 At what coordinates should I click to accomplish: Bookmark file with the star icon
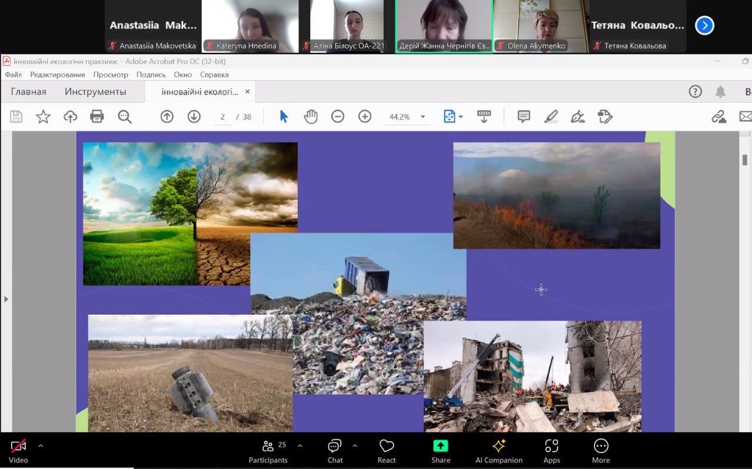pyautogui.click(x=43, y=117)
